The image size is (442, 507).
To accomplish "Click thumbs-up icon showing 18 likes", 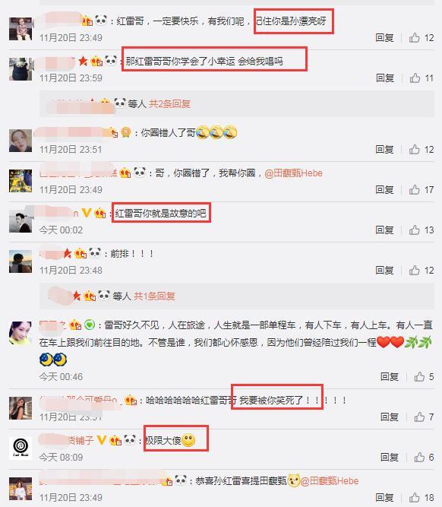I will (x=414, y=497).
